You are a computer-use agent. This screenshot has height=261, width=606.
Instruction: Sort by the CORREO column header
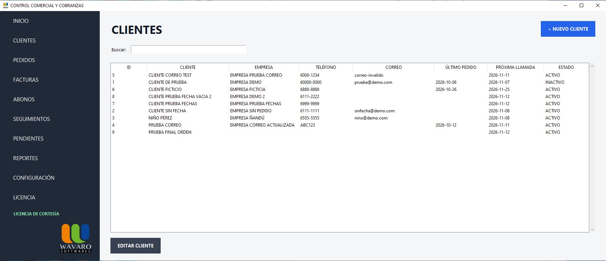click(393, 67)
